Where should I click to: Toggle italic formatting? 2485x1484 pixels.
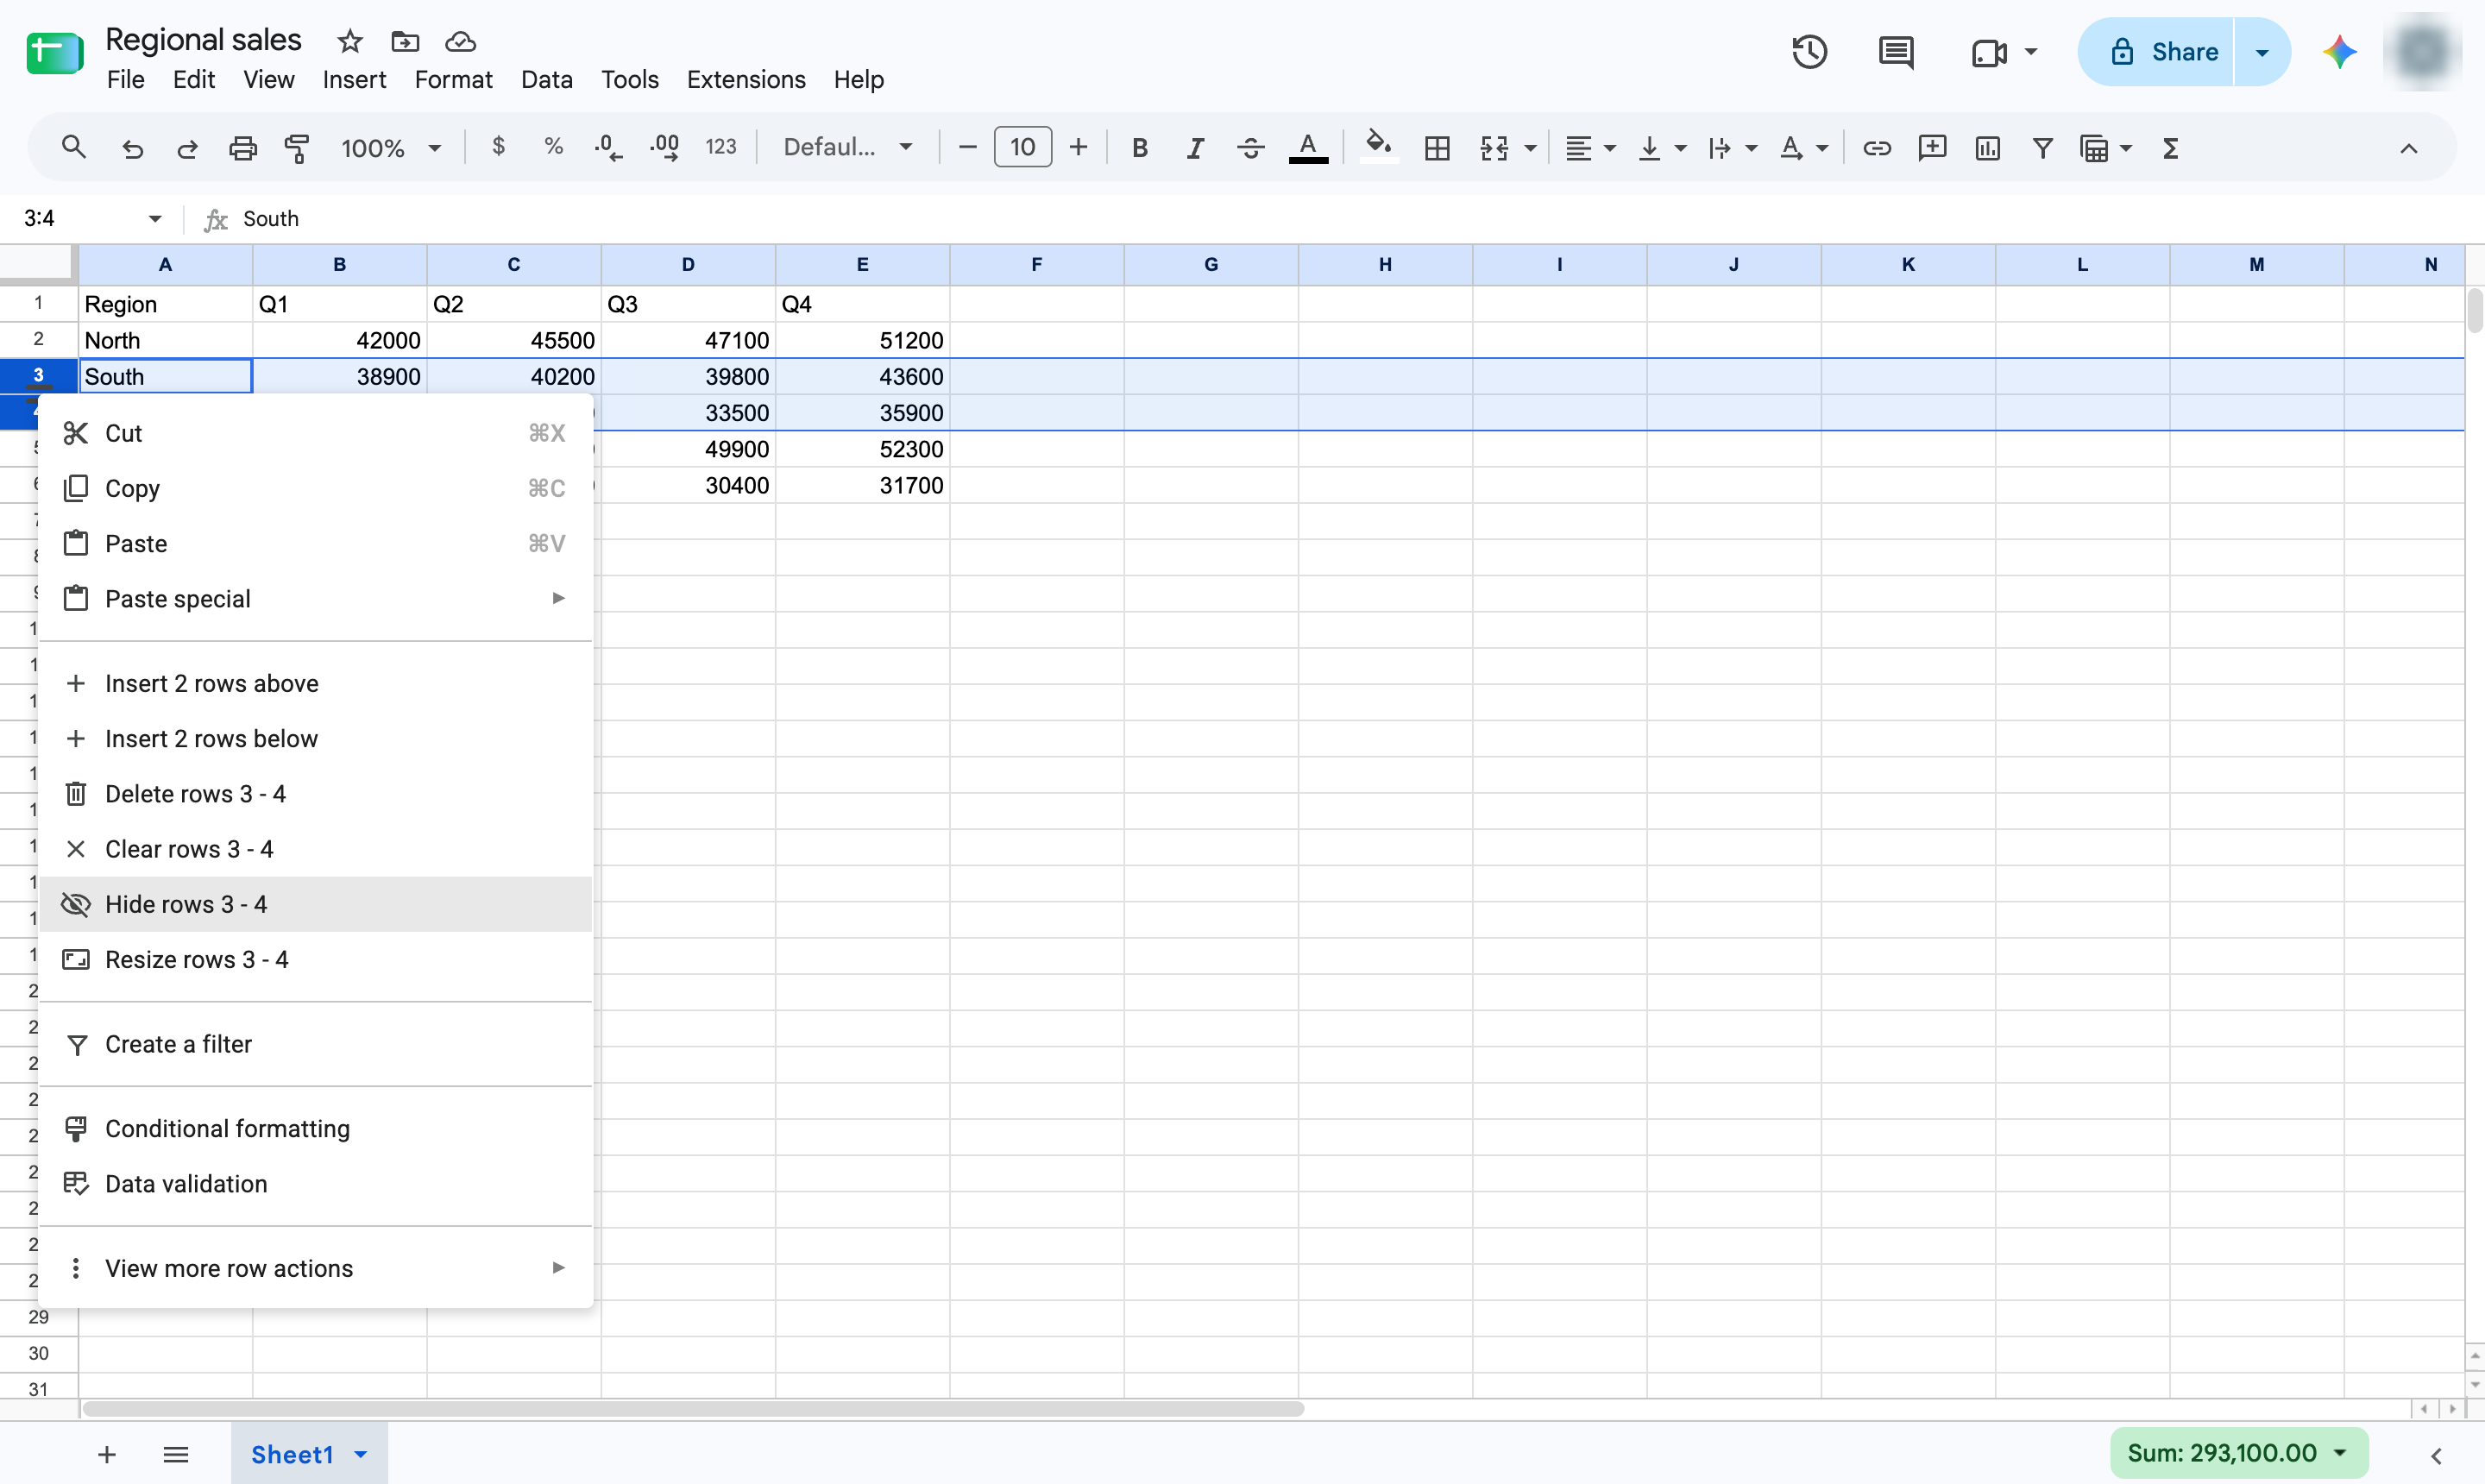(1195, 148)
